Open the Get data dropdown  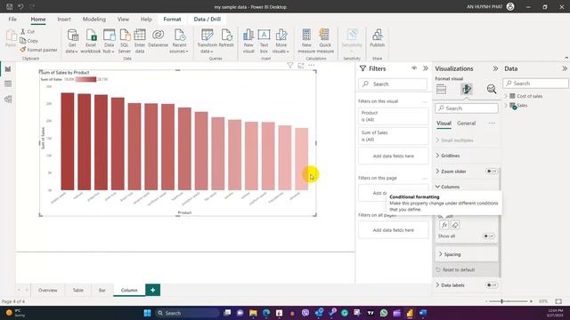click(x=72, y=41)
